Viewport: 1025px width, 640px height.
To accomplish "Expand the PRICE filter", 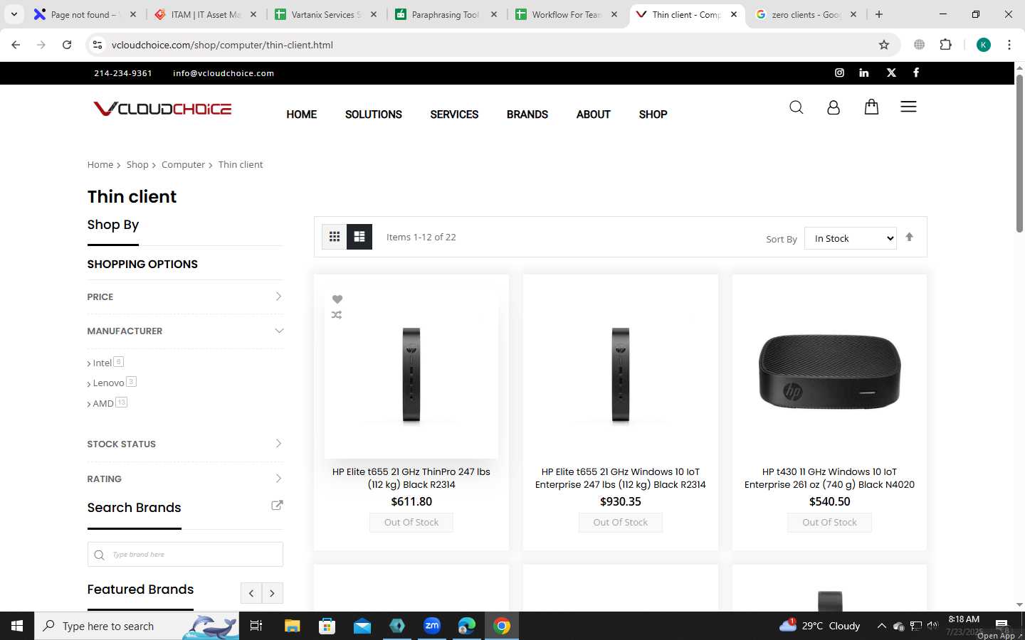I will (x=185, y=297).
